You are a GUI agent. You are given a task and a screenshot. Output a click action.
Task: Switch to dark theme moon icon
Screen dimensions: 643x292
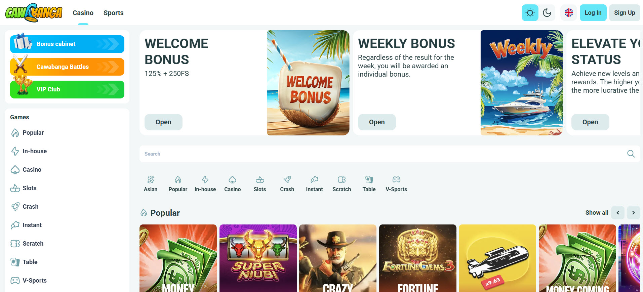[547, 13]
